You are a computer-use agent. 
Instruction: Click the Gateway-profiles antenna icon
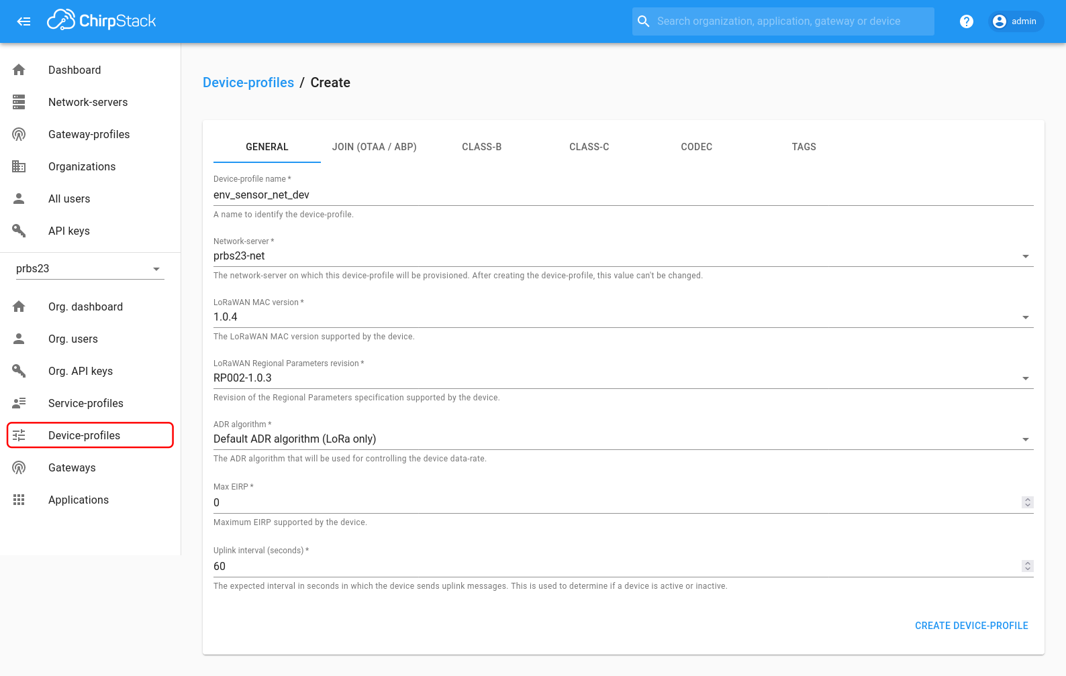tap(19, 134)
